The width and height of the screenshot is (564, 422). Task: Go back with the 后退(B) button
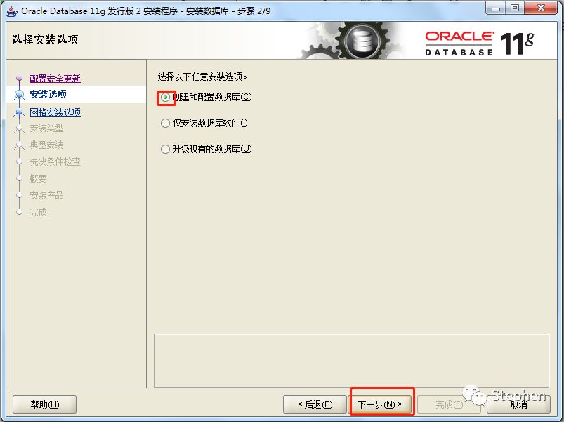click(315, 404)
